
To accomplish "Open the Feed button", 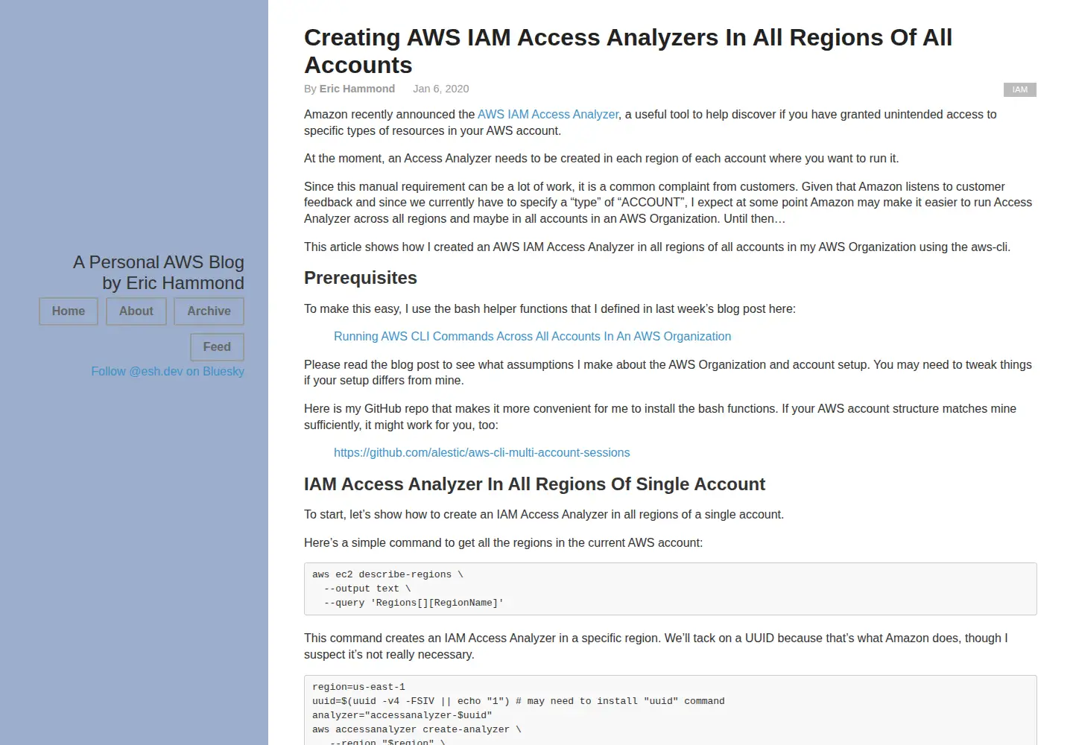I will 217,347.
